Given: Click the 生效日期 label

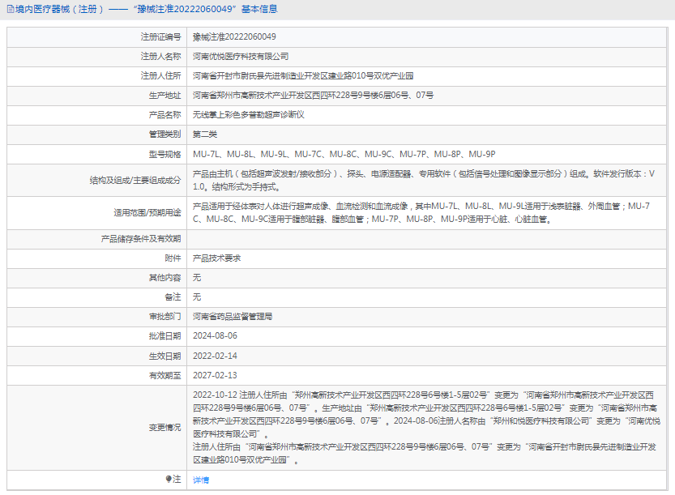Looking at the screenshot, I should [164, 356].
